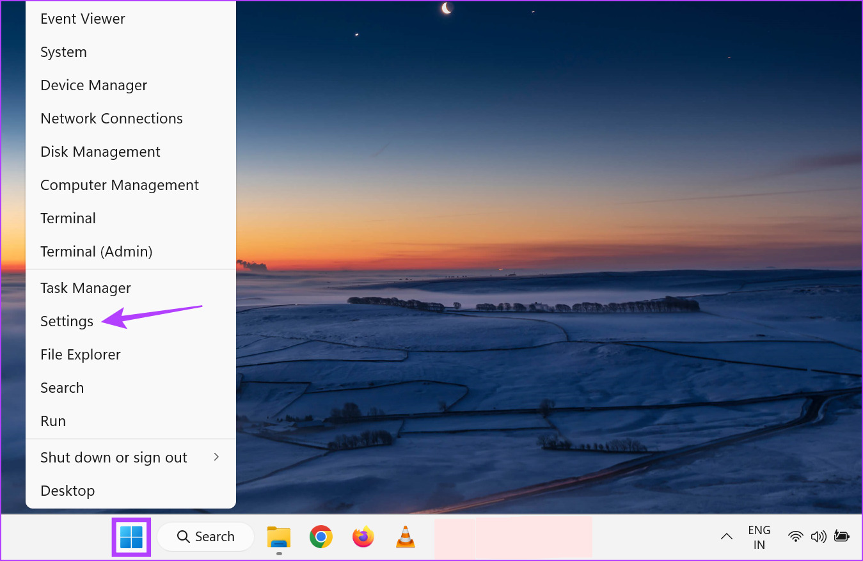863x561 pixels.
Task: Launch Firefox from the taskbar
Action: click(363, 537)
